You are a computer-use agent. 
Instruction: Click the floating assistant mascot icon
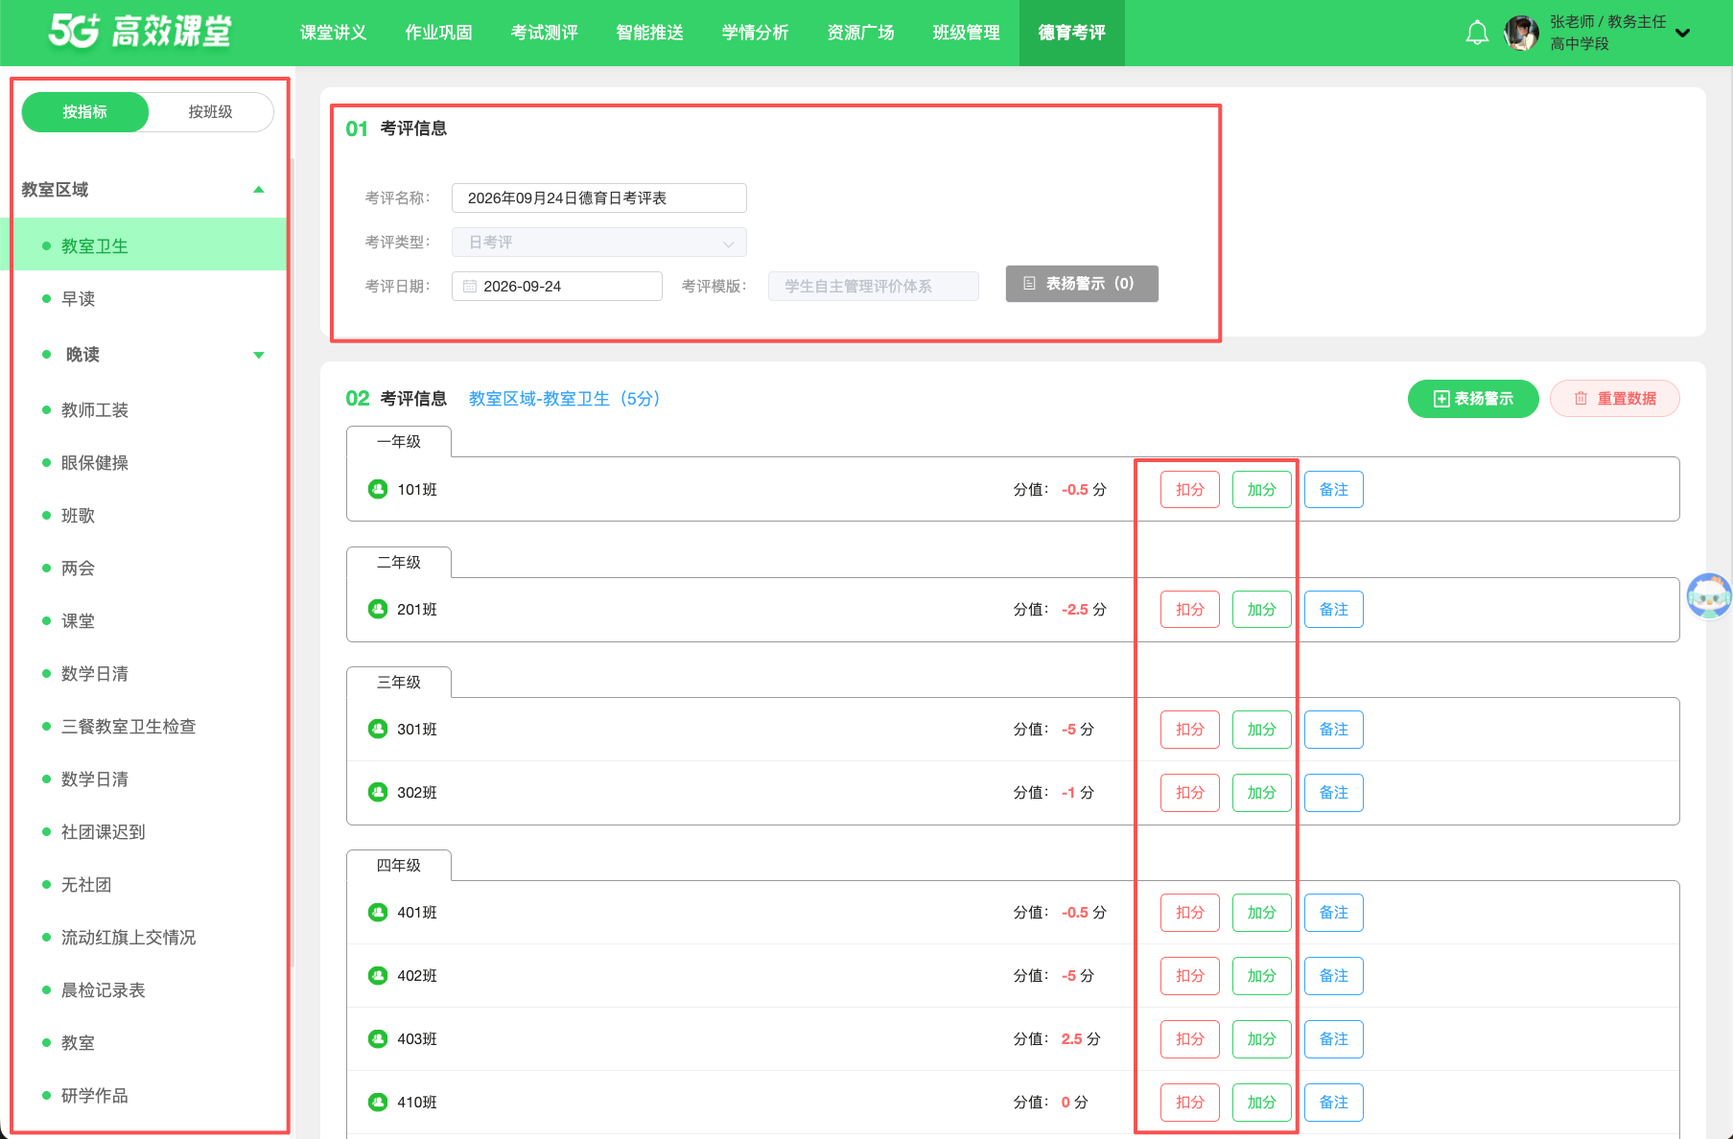point(1709,595)
